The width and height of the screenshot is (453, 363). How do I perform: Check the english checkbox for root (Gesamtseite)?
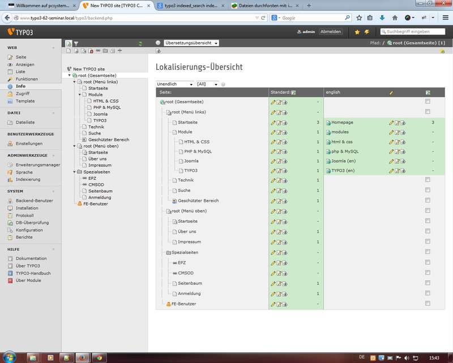(x=428, y=102)
